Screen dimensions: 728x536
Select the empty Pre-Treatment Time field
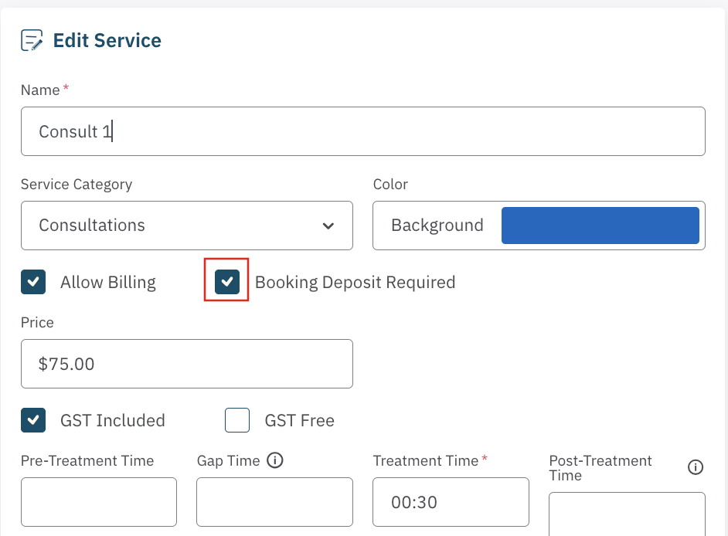coord(98,502)
